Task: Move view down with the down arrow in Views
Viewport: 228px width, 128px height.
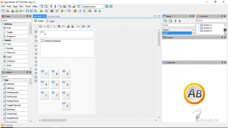Action: coord(180,21)
